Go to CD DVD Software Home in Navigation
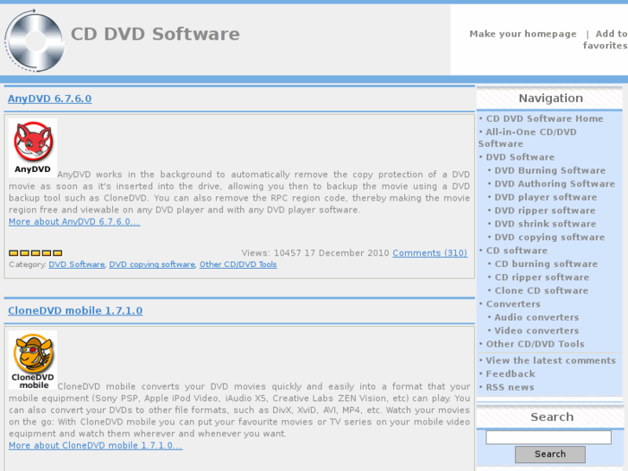628x471 pixels. 544,118
